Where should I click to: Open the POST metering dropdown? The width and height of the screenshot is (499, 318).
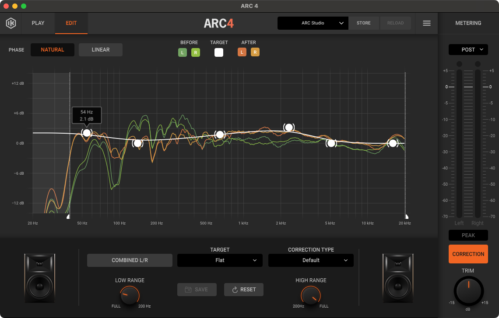click(468, 49)
